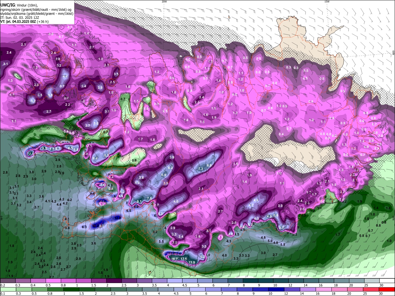This screenshot has width=395, height=296.
Task: Click the 6.8 value beside the 7.3 value
Action: pyautogui.click(x=209, y=165)
